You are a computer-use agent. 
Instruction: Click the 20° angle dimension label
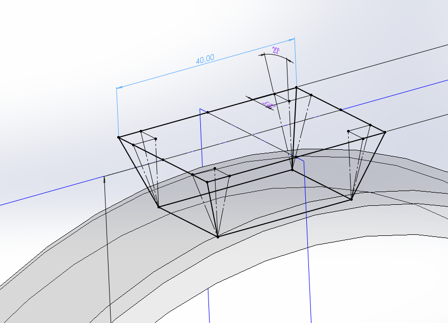point(276,50)
